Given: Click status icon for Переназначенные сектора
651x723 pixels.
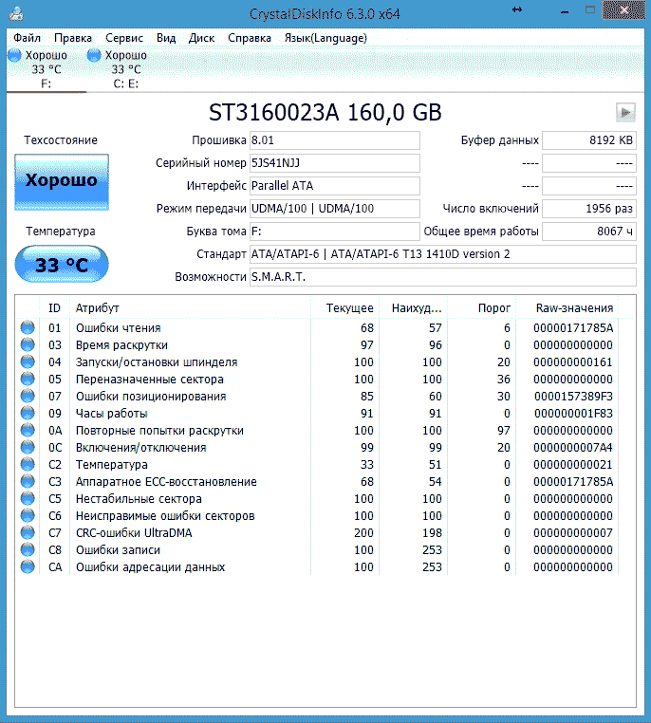Looking at the screenshot, I should coord(28,379).
